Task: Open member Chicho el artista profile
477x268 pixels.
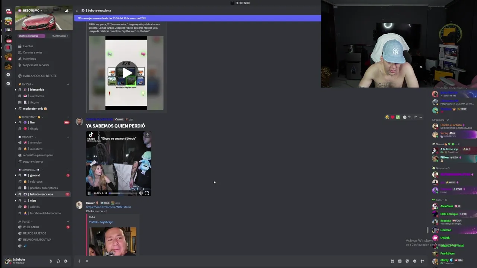Action: (454, 127)
